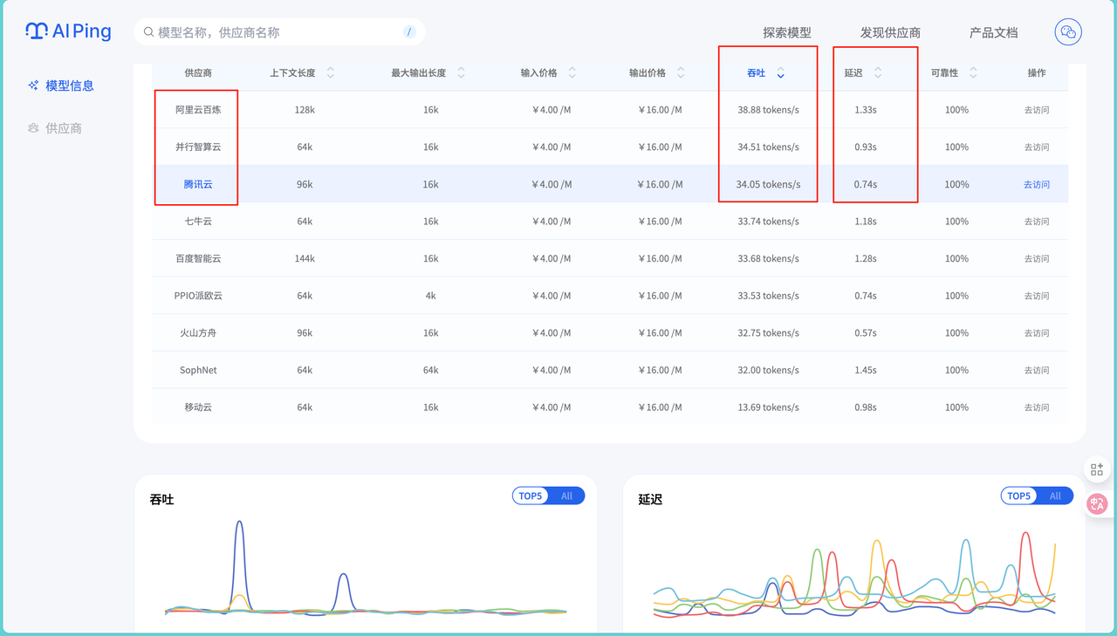Click the 64k max output cell for SophNet
The width and height of the screenshot is (1117, 636).
click(430, 370)
